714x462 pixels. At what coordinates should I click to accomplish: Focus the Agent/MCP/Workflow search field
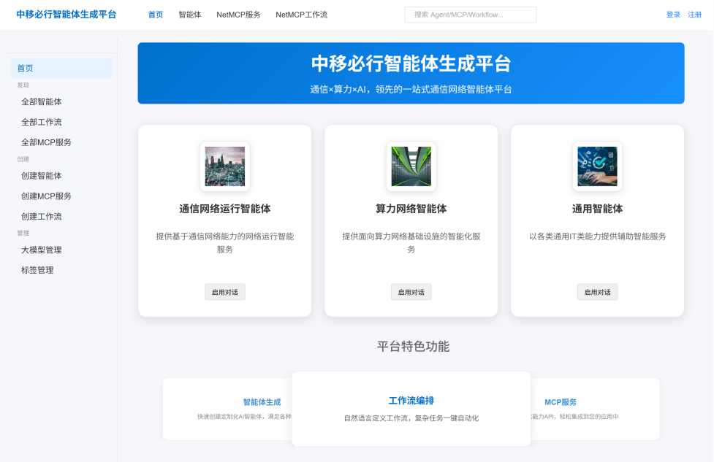(x=471, y=15)
